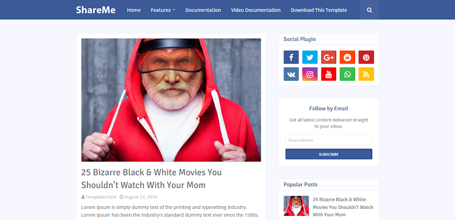The width and height of the screenshot is (455, 220).
Task: Focus the Email Address input field
Action: pos(329,140)
